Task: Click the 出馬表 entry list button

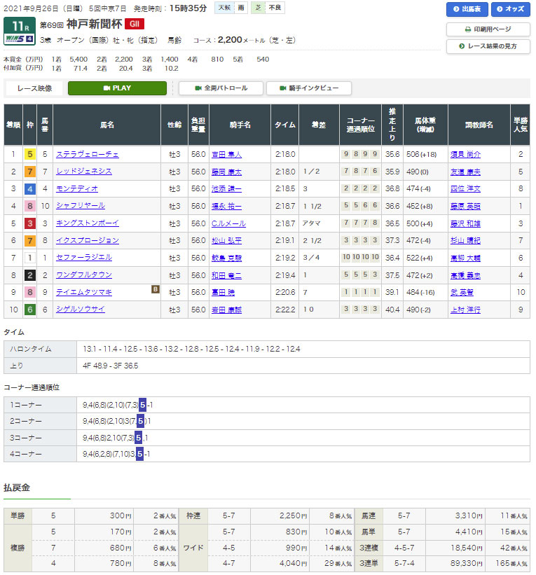Action: (467, 9)
